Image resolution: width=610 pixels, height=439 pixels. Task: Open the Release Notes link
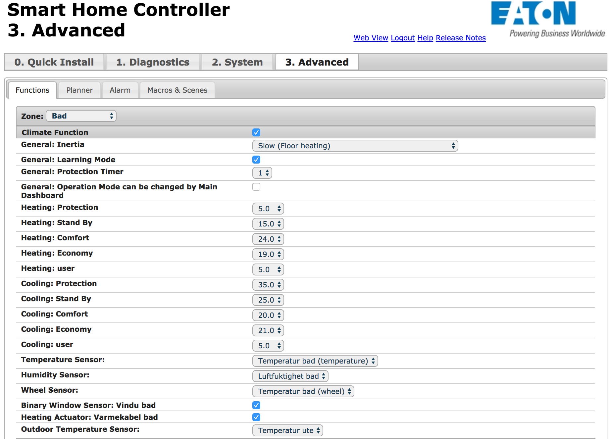pos(461,38)
